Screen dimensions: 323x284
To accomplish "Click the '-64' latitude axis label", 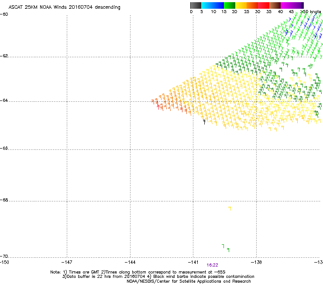I will 4,100.
